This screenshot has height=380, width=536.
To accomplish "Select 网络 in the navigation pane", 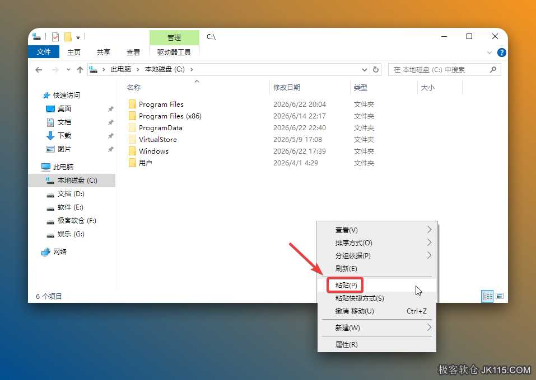I will (60, 251).
